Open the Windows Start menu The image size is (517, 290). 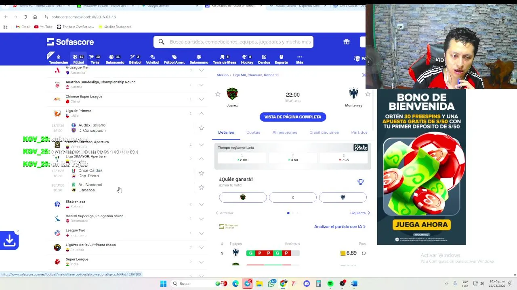pos(163,284)
